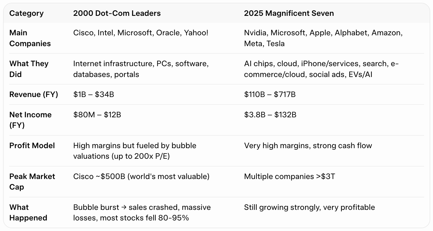Click the Very high margins, strong cash flow cell
Image resolution: width=433 pixels, height=231 pixels.
[x=308, y=146]
